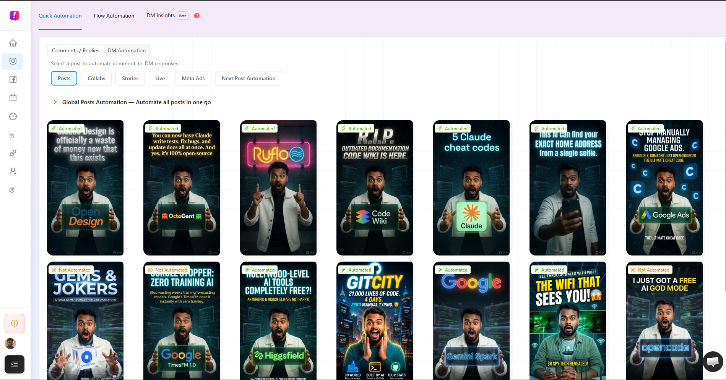Open the dashboard gauge icon
The height and width of the screenshot is (380, 726).
[13, 116]
